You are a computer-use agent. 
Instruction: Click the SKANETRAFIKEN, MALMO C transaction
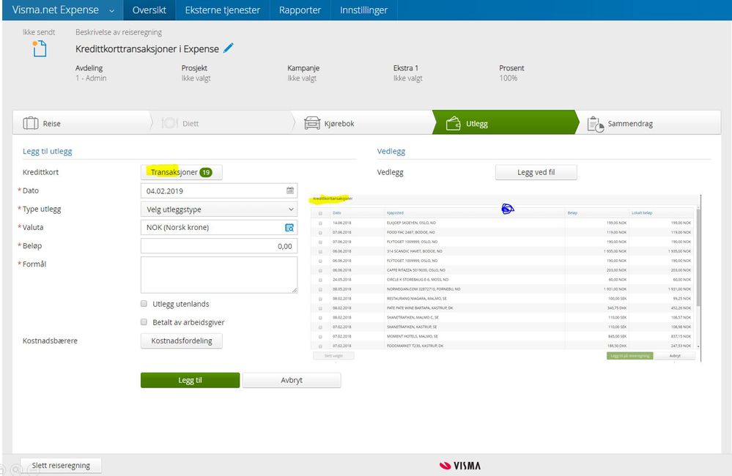coord(504,317)
